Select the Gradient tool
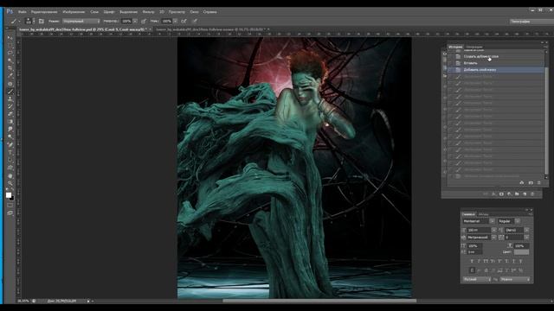This screenshot has width=554, height=311. (10, 121)
